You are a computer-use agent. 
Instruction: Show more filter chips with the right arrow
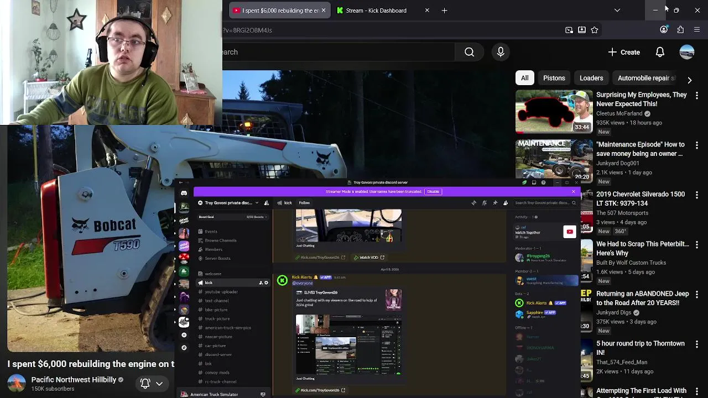689,80
